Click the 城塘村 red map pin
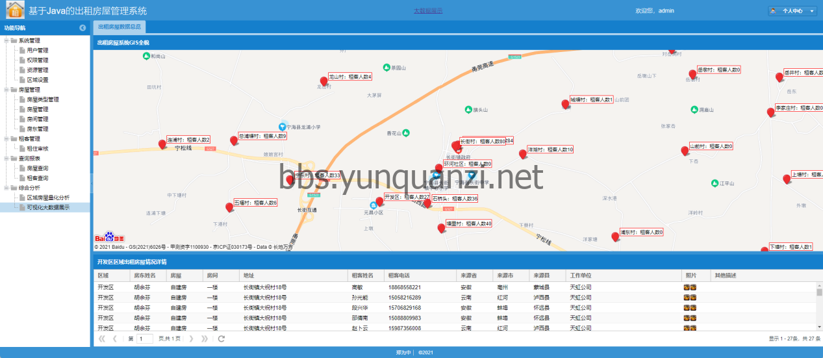823x358 pixels. tap(565, 104)
